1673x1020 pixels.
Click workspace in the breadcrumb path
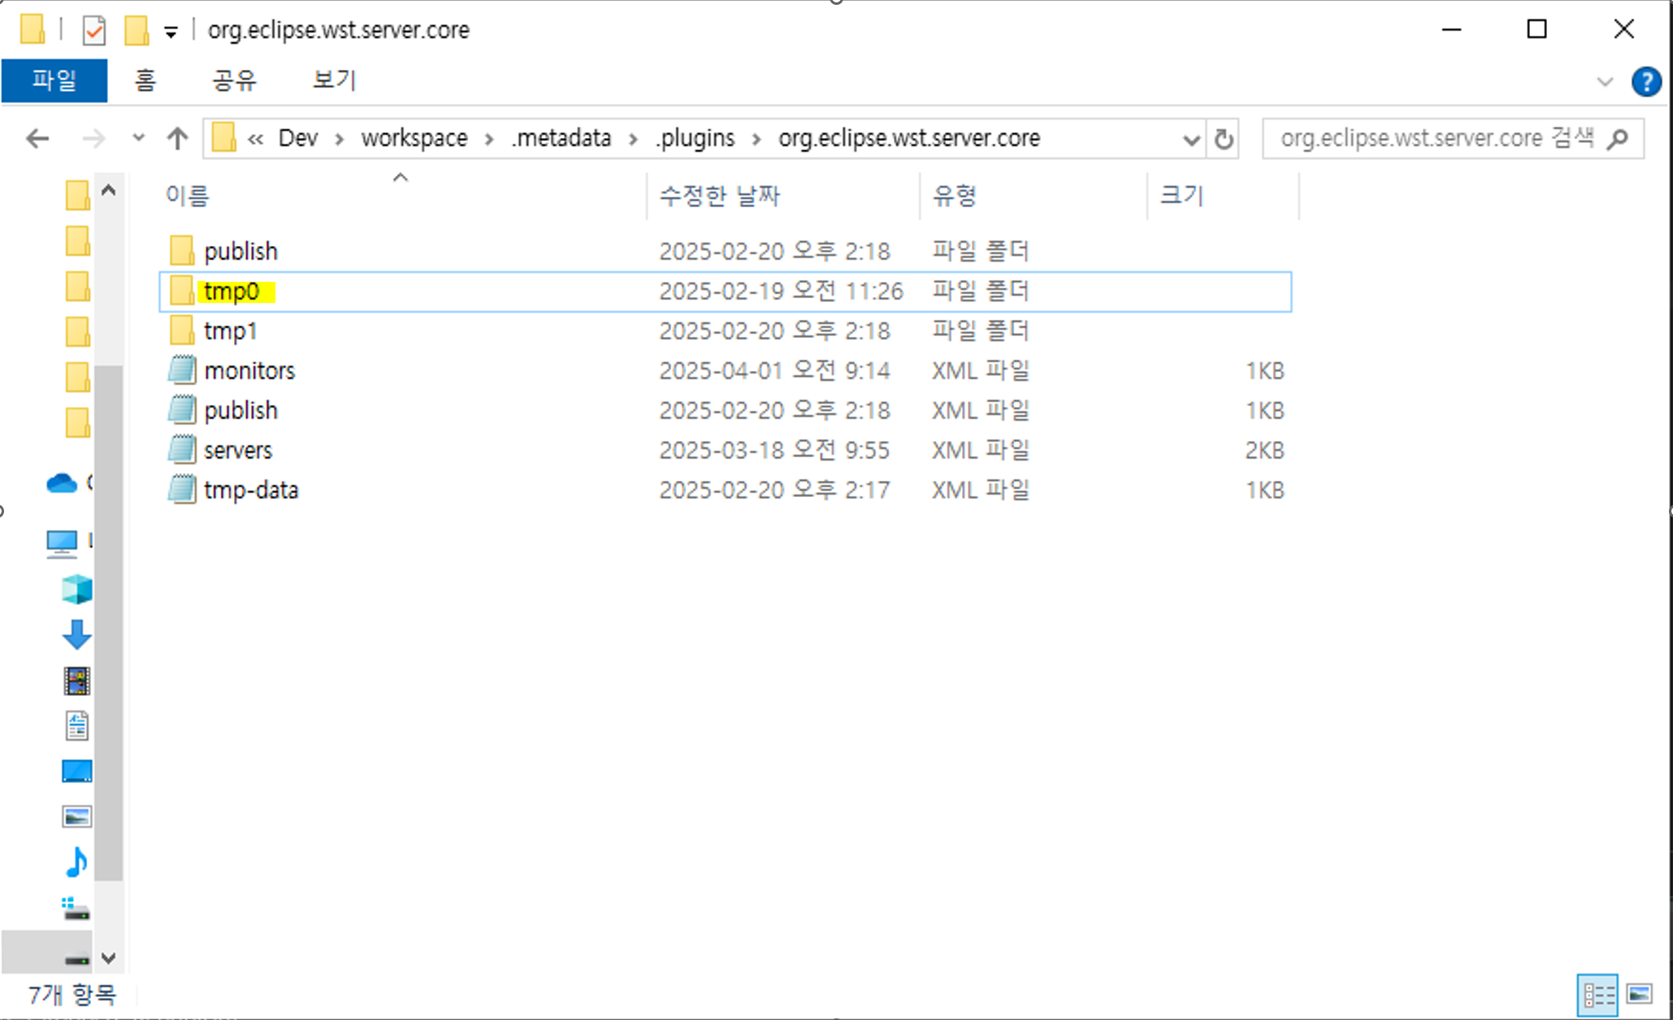coord(414,139)
